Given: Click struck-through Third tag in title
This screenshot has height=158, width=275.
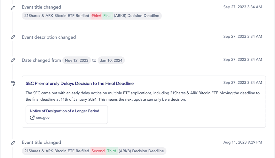Looking at the screenshot, I should [96, 16].
